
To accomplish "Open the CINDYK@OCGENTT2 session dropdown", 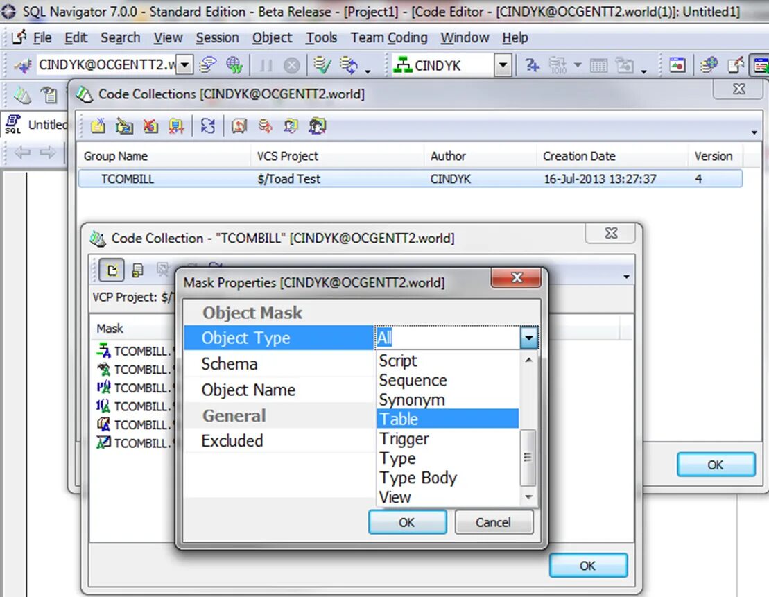I will (185, 64).
